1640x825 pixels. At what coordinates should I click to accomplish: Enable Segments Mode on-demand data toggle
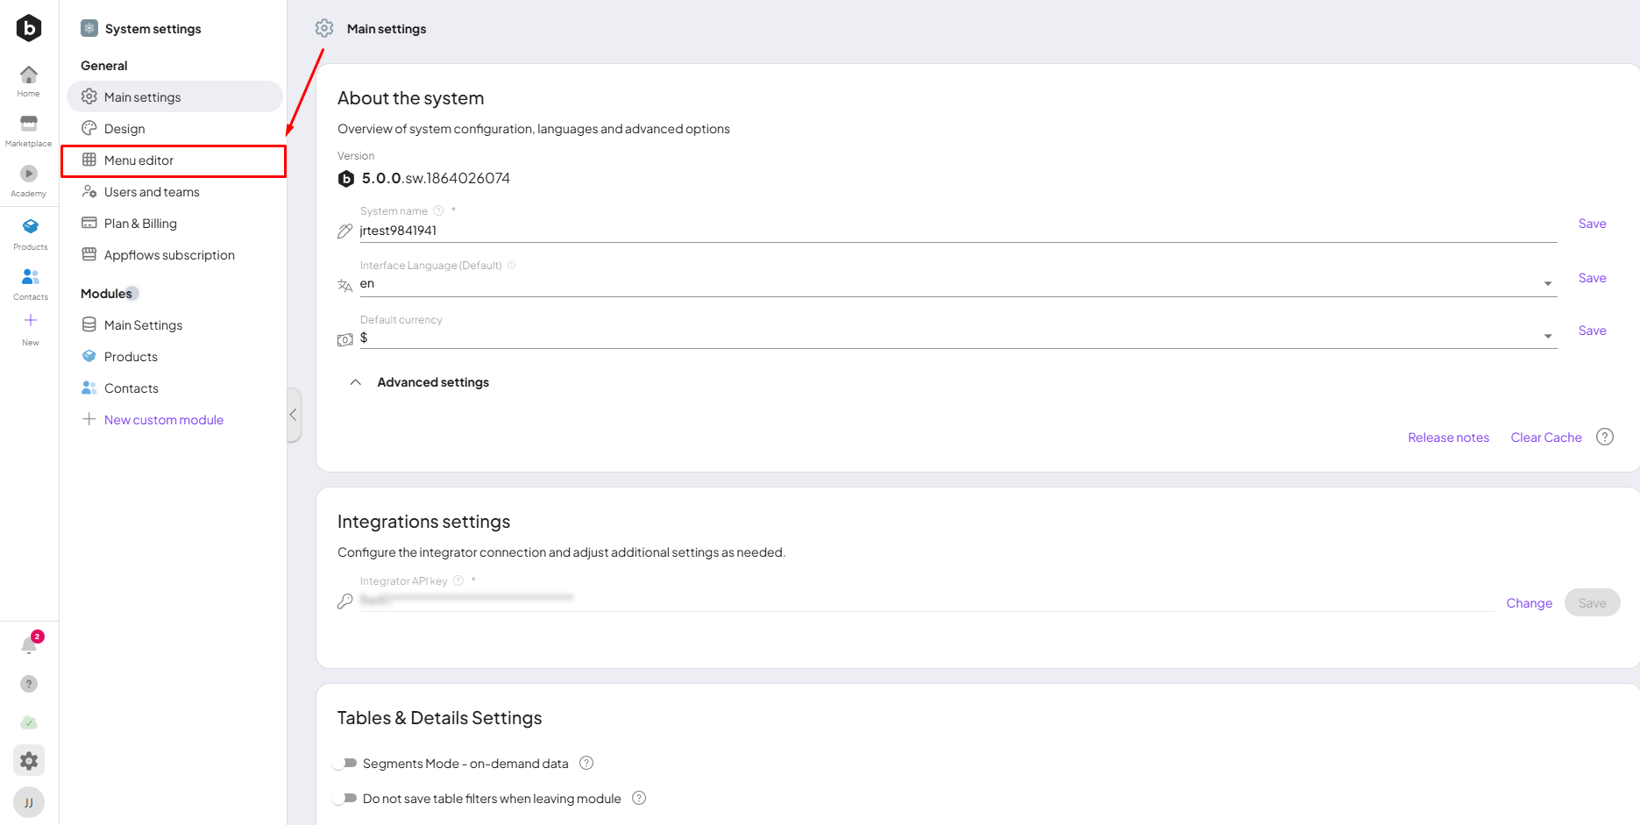tap(345, 764)
